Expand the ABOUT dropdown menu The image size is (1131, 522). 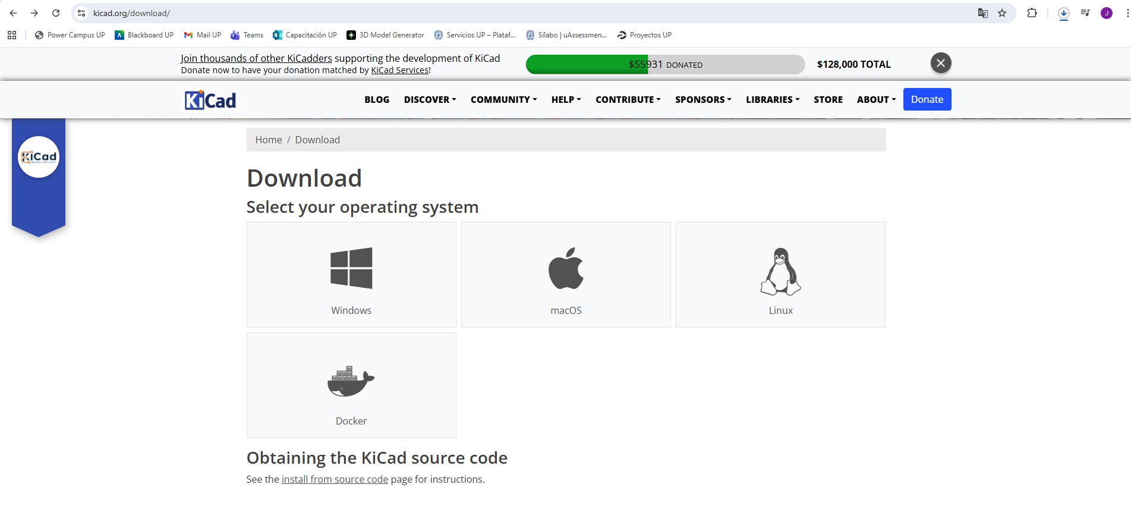tap(876, 100)
